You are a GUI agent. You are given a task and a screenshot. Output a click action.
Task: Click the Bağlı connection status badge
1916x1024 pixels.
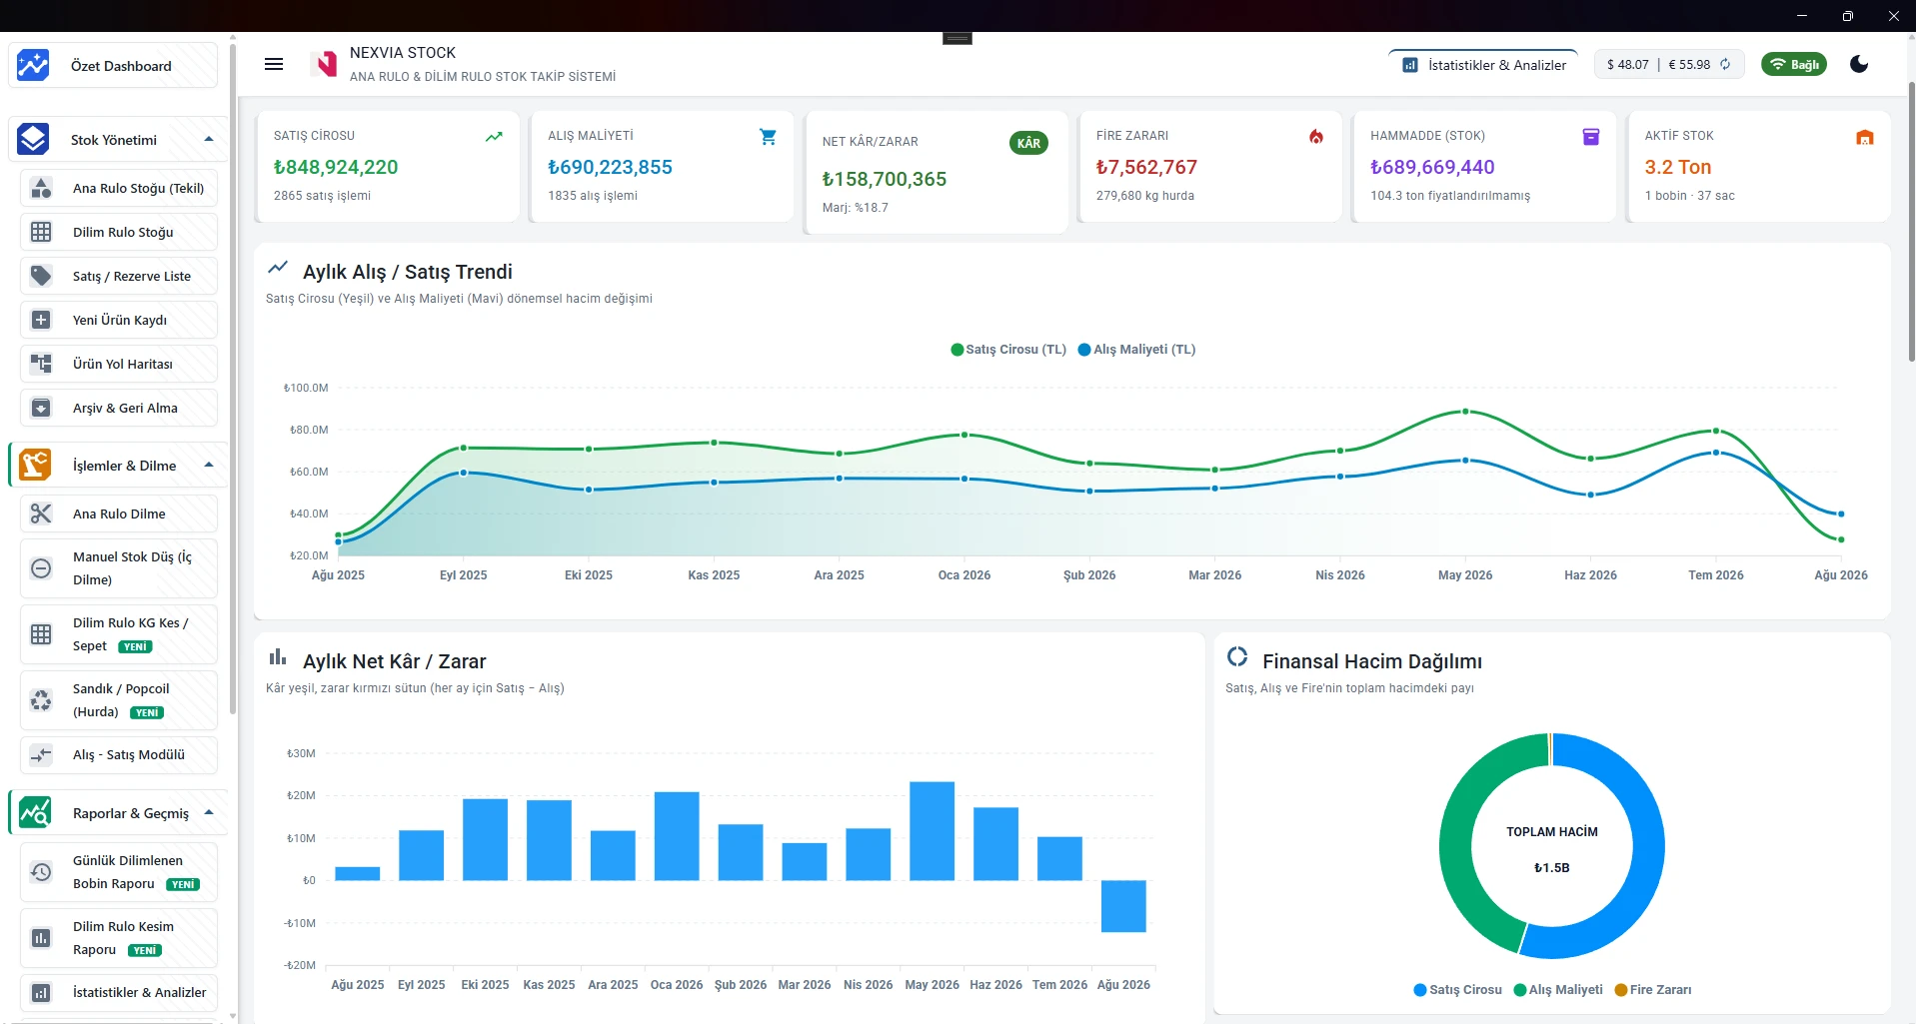click(x=1794, y=65)
